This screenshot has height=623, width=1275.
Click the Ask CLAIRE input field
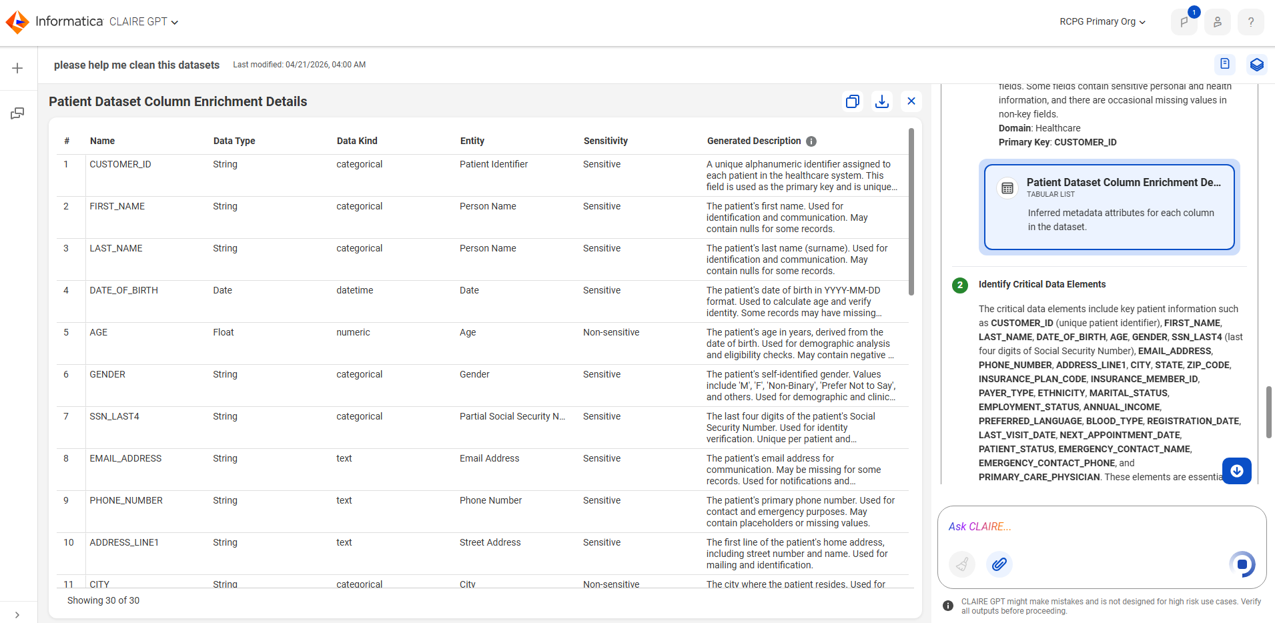coord(1101,527)
